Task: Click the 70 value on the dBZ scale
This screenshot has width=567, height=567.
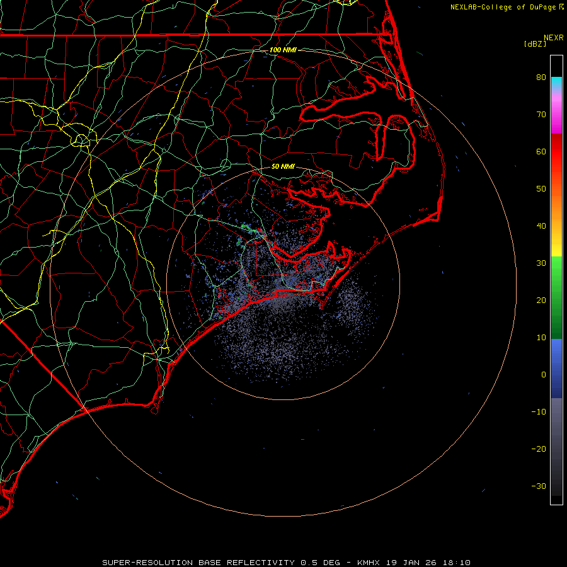Action: (x=541, y=115)
